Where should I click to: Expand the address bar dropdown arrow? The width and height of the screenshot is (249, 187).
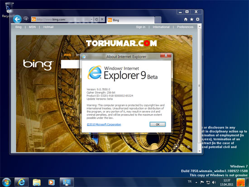(91, 19)
